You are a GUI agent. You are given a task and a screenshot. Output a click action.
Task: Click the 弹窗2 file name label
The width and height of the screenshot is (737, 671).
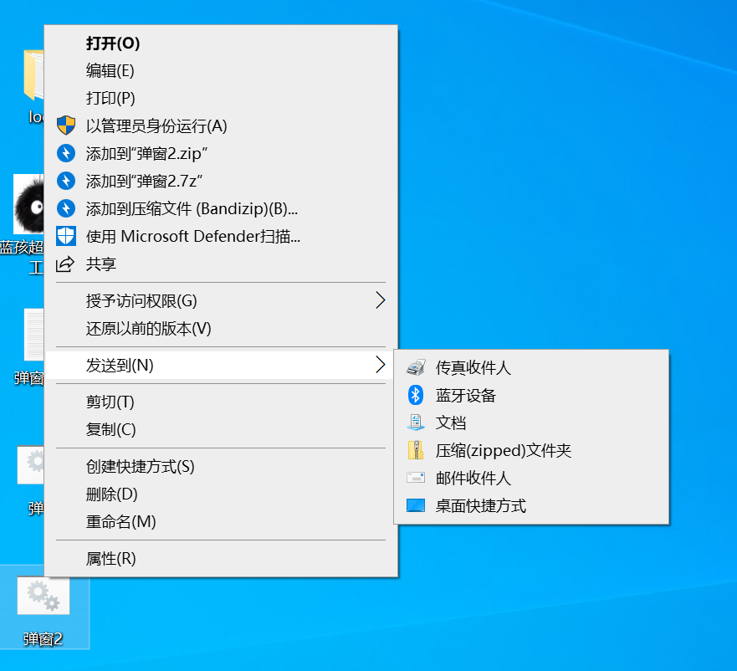[x=43, y=638]
